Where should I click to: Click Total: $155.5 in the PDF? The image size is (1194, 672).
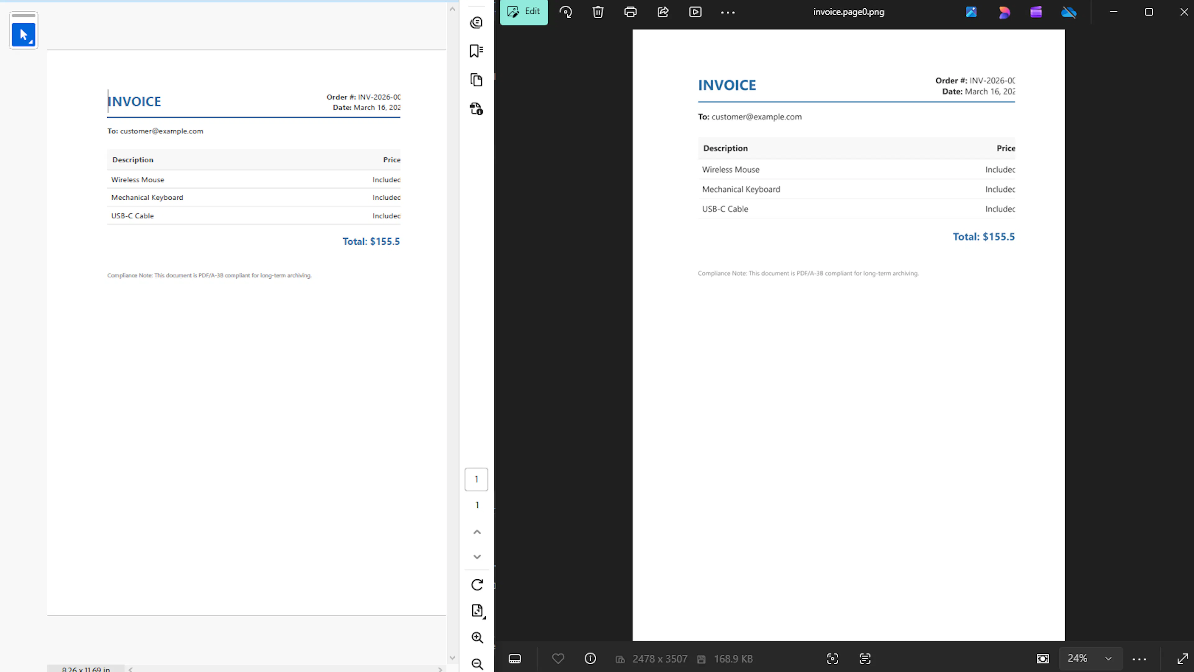[371, 241]
